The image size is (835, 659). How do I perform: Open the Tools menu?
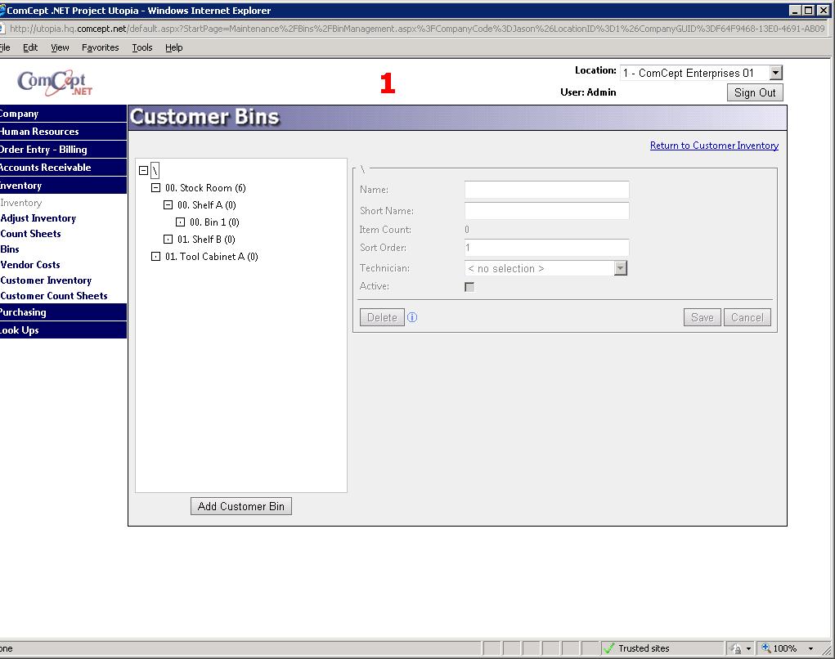[x=142, y=47]
